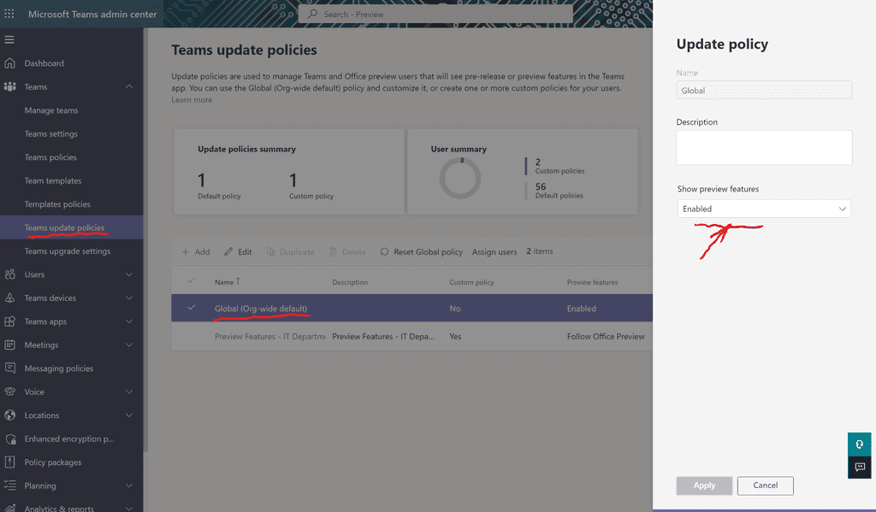
Task: Click in the Description text field
Action: 764,147
